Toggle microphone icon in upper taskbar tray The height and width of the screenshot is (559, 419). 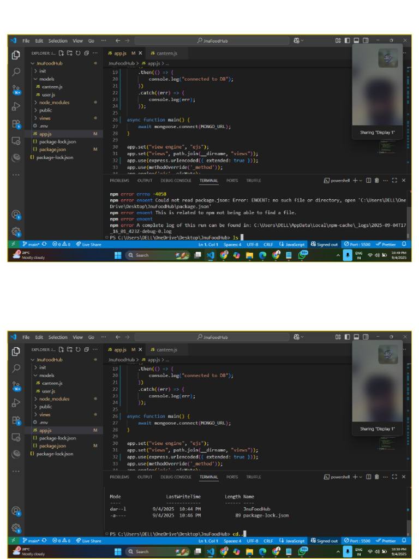[348, 255]
